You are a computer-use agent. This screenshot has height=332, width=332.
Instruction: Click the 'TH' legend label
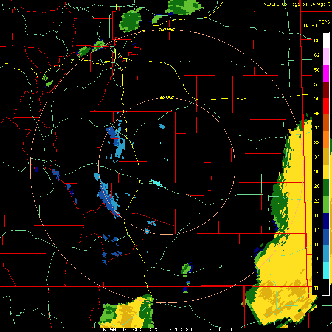(317, 288)
